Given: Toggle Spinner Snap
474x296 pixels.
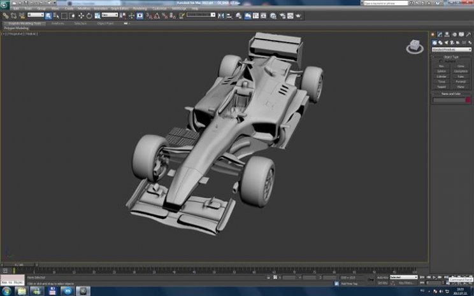Looking at the screenshot, I should [x=173, y=16].
